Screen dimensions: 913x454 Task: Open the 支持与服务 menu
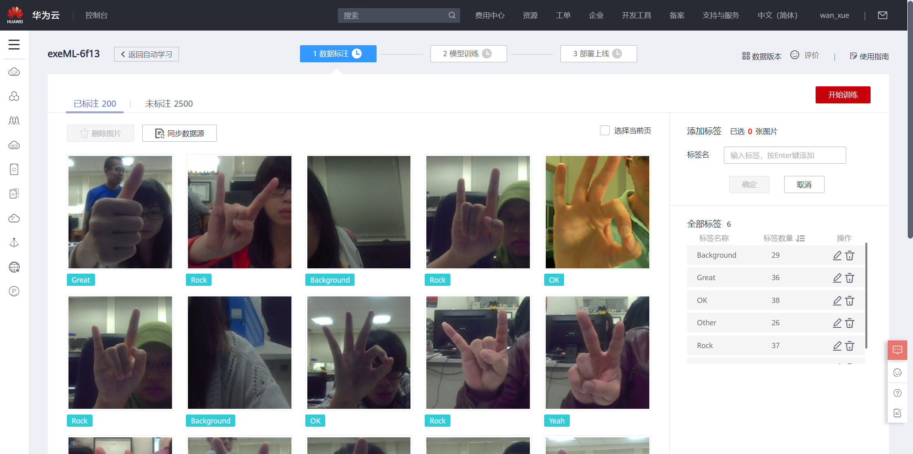721,15
